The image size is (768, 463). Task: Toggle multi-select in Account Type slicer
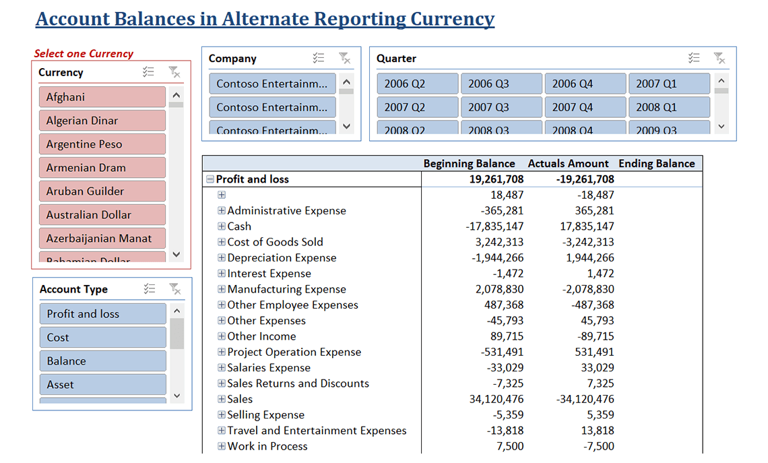pos(150,289)
